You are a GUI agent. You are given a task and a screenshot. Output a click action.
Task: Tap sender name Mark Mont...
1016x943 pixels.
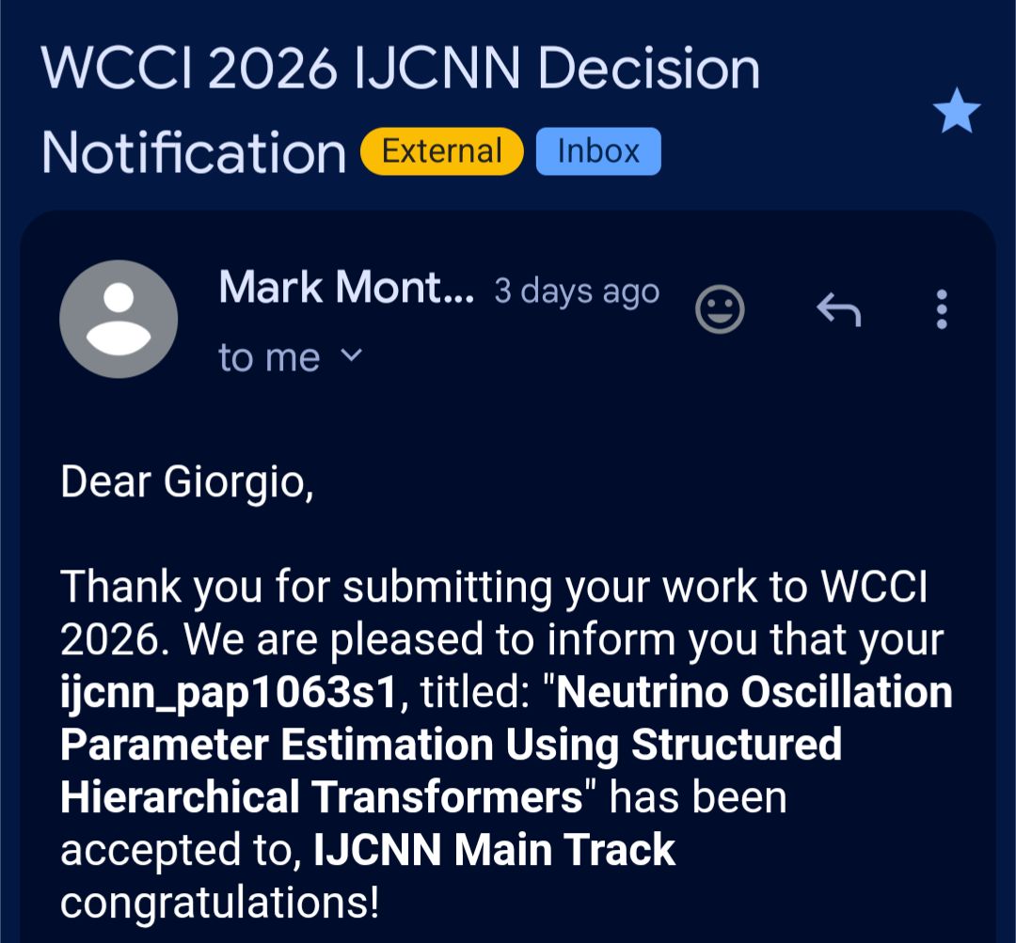pos(346,287)
